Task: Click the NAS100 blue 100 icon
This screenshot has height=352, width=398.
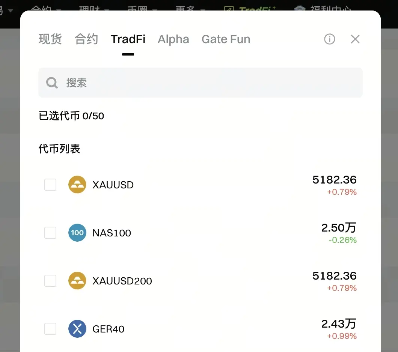Action: [x=77, y=233]
